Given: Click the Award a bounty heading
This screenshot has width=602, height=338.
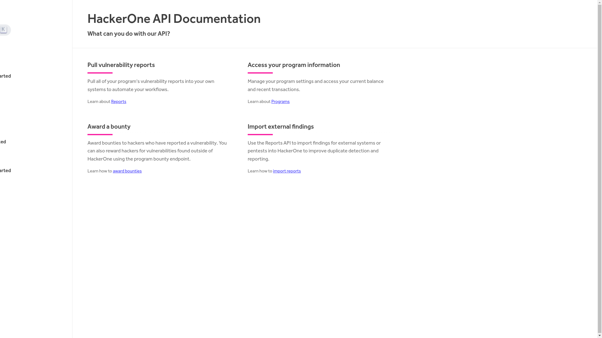Looking at the screenshot, I should tap(109, 127).
